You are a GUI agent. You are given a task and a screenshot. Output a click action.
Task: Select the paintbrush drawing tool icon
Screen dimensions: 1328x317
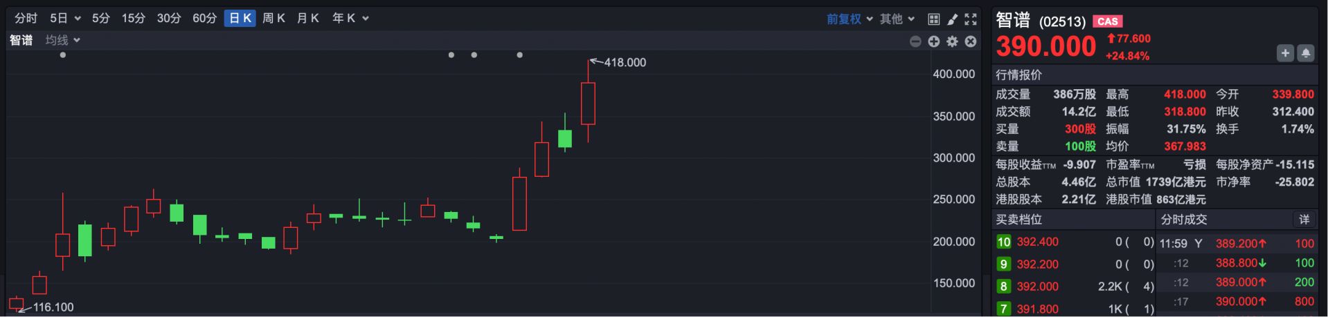(953, 19)
